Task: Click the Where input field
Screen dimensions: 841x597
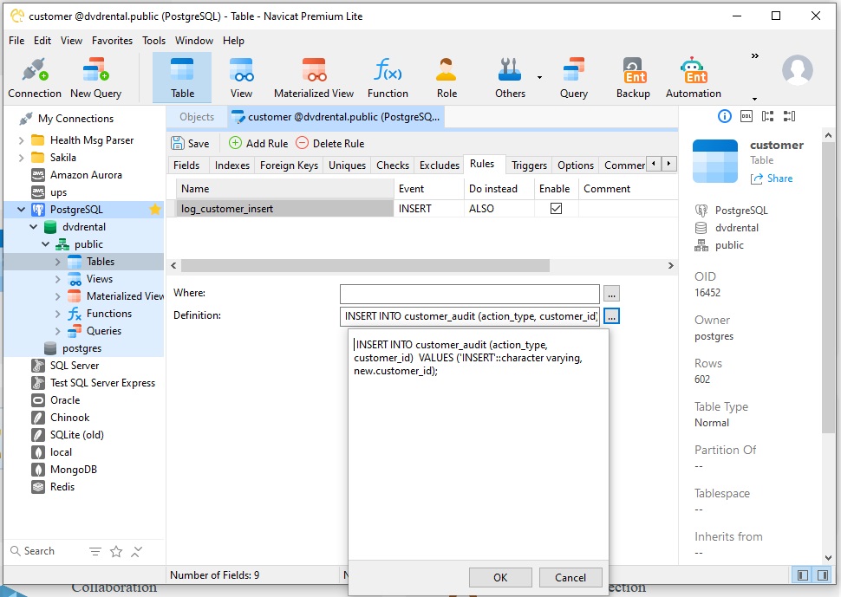Action: [469, 294]
